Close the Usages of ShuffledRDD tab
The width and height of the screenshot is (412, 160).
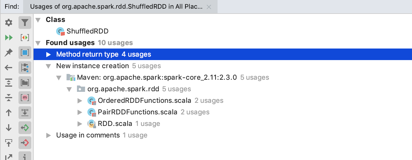(x=209, y=7)
